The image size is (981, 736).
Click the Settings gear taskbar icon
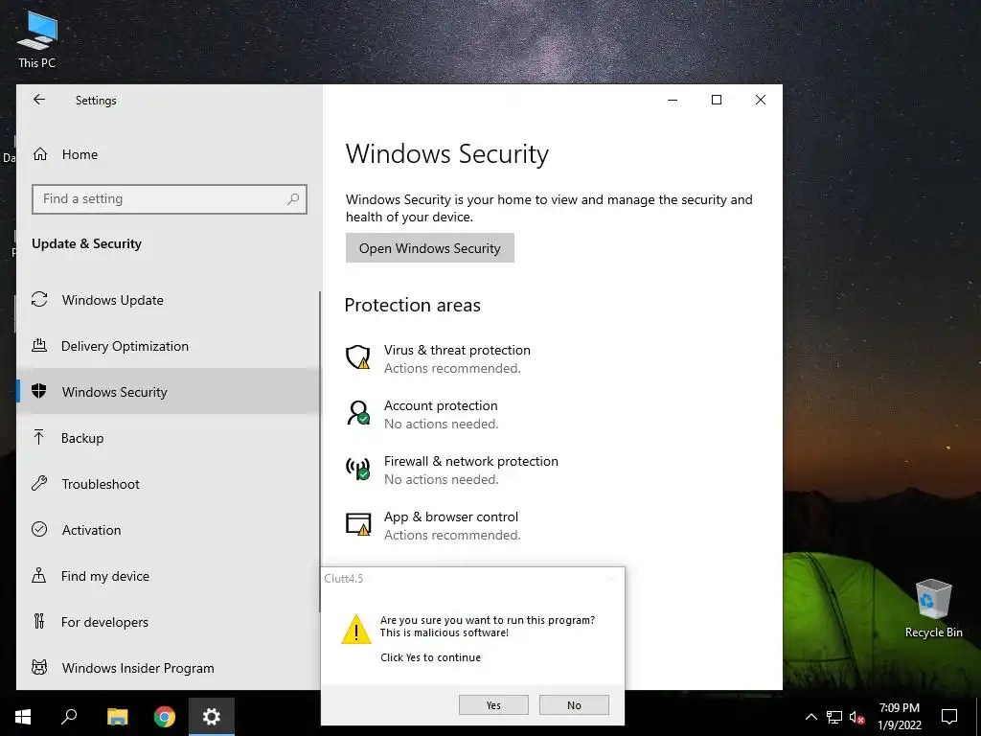(x=212, y=717)
